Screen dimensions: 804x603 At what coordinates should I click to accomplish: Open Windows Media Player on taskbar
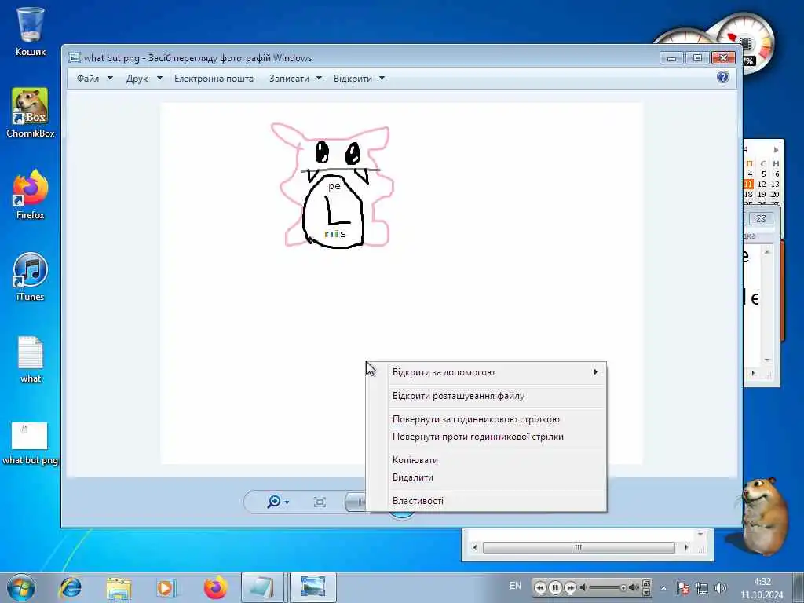tap(166, 587)
